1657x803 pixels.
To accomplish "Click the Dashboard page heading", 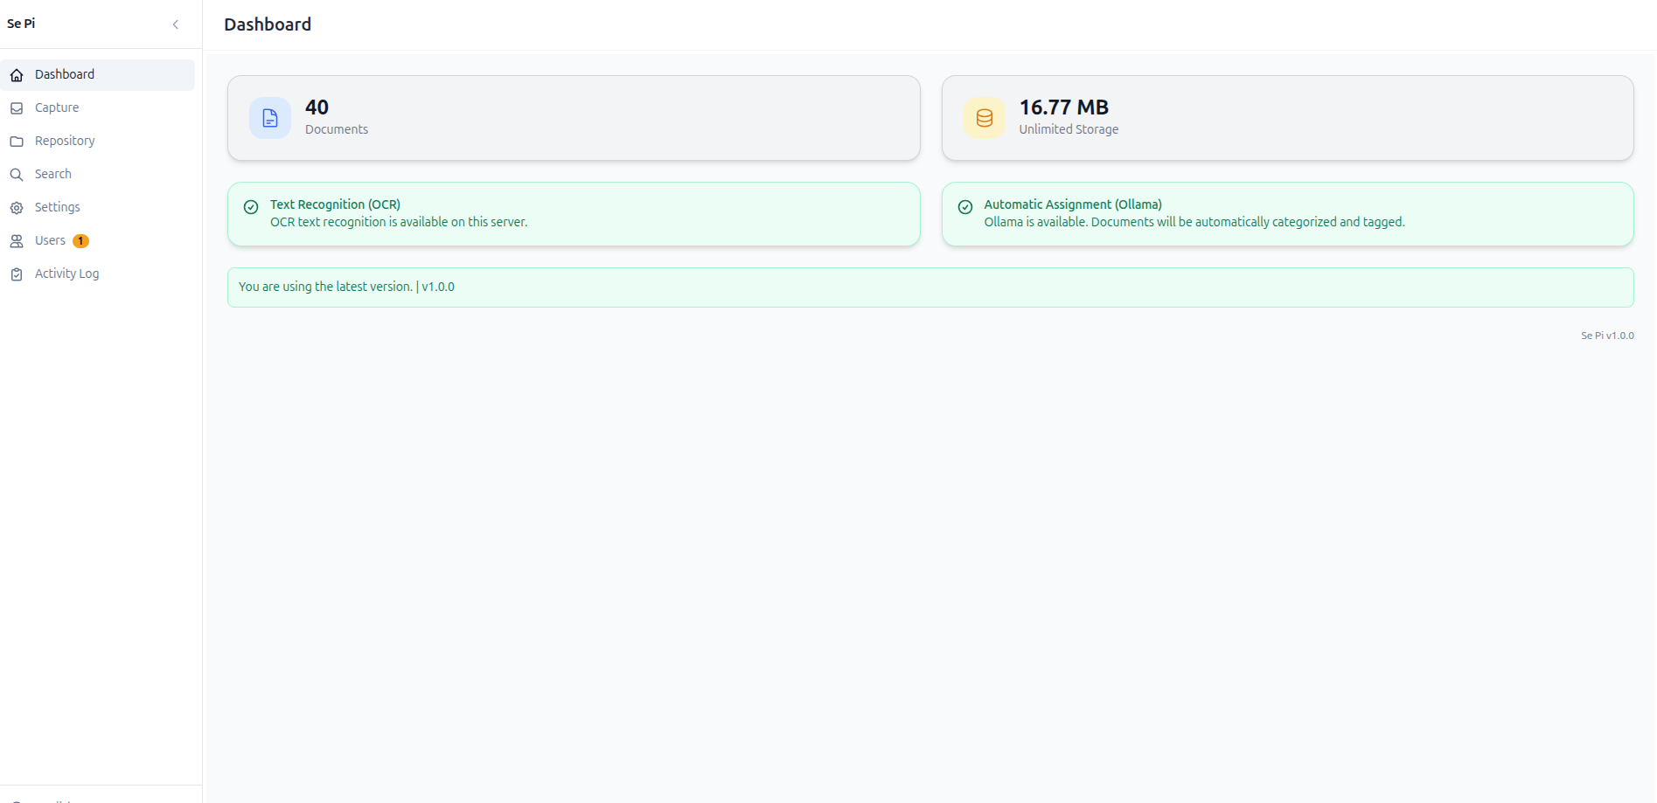I will (x=268, y=24).
